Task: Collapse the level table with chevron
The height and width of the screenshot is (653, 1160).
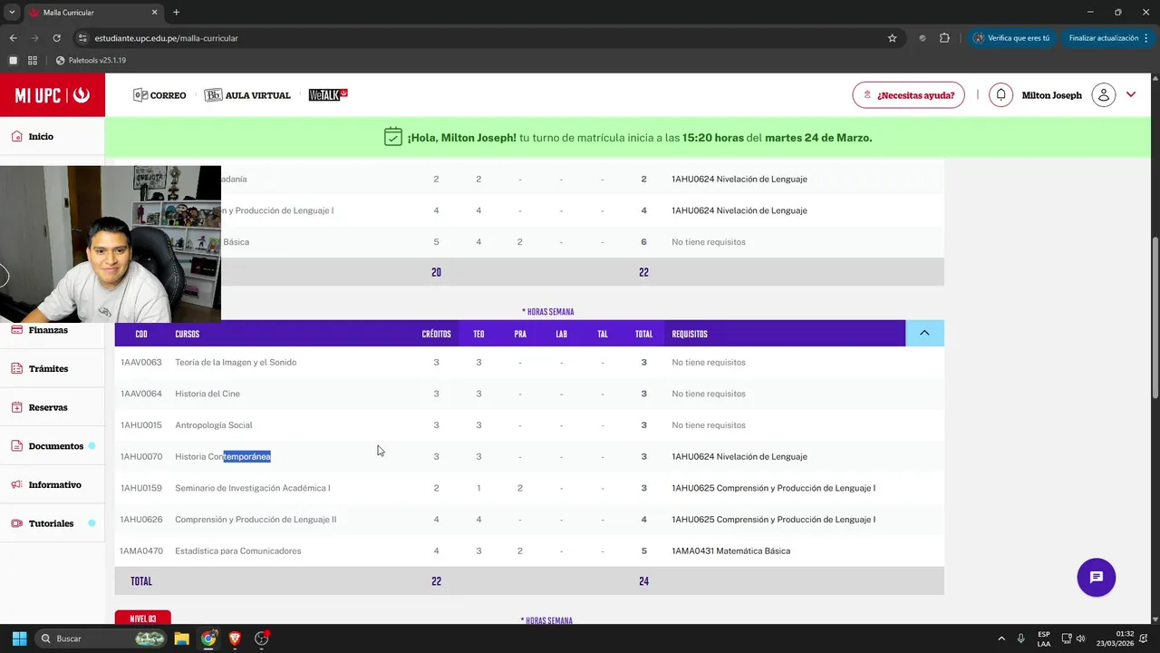Action: (924, 333)
